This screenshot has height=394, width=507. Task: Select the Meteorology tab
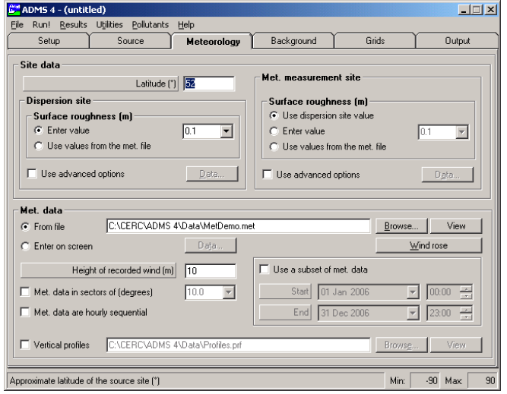coord(213,41)
